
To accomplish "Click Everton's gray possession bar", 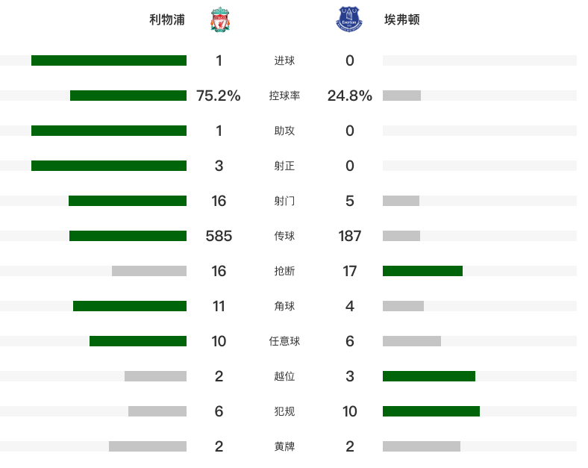I will [401, 96].
